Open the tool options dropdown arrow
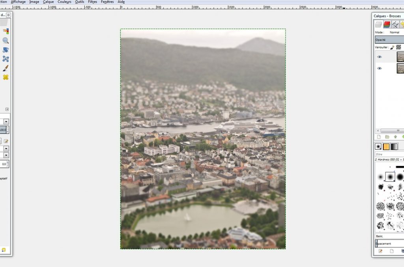The image size is (404, 267). (6, 121)
